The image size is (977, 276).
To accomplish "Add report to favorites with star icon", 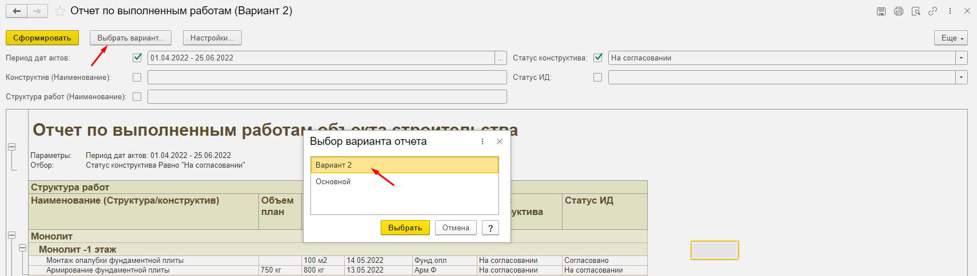I will [x=59, y=11].
